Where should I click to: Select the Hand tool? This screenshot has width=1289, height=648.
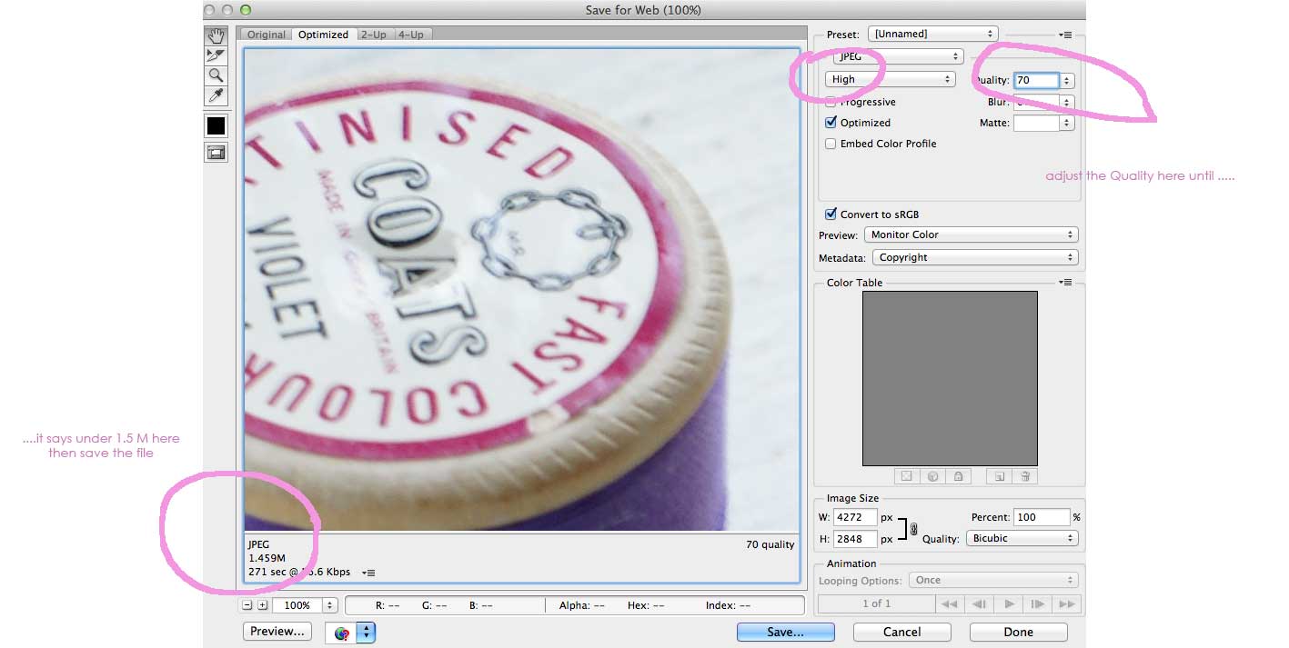(x=216, y=35)
